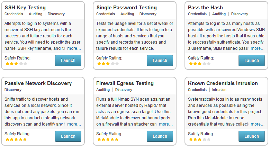Expand Pass the Hash description with more

258,48
